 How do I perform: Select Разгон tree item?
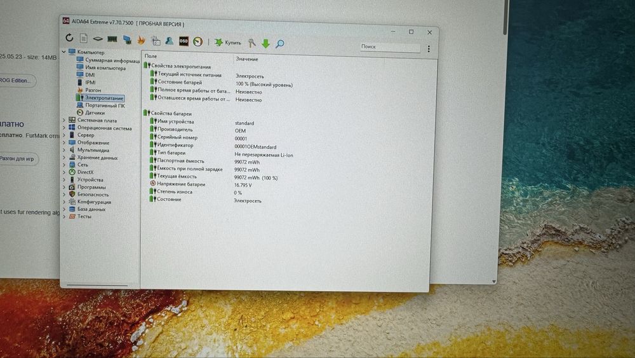[x=89, y=90]
